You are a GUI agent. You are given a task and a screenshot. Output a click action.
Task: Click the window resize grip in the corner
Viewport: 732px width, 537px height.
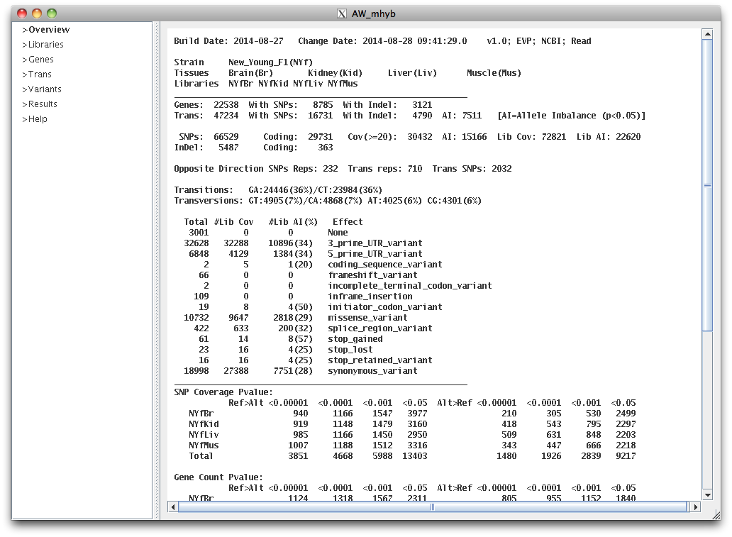(716, 514)
